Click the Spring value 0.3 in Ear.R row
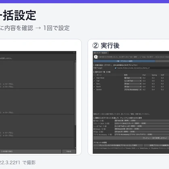Screen dimensions: 169x169 153,87
